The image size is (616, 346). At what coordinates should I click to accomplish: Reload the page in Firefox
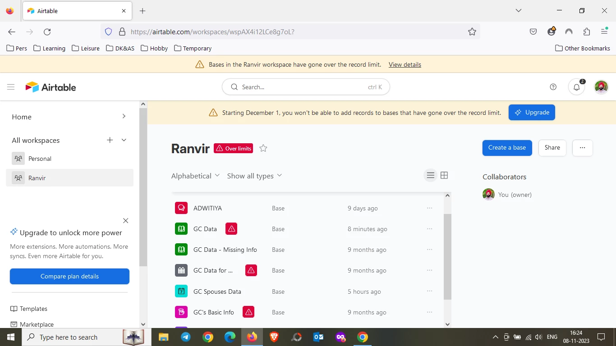[47, 32]
